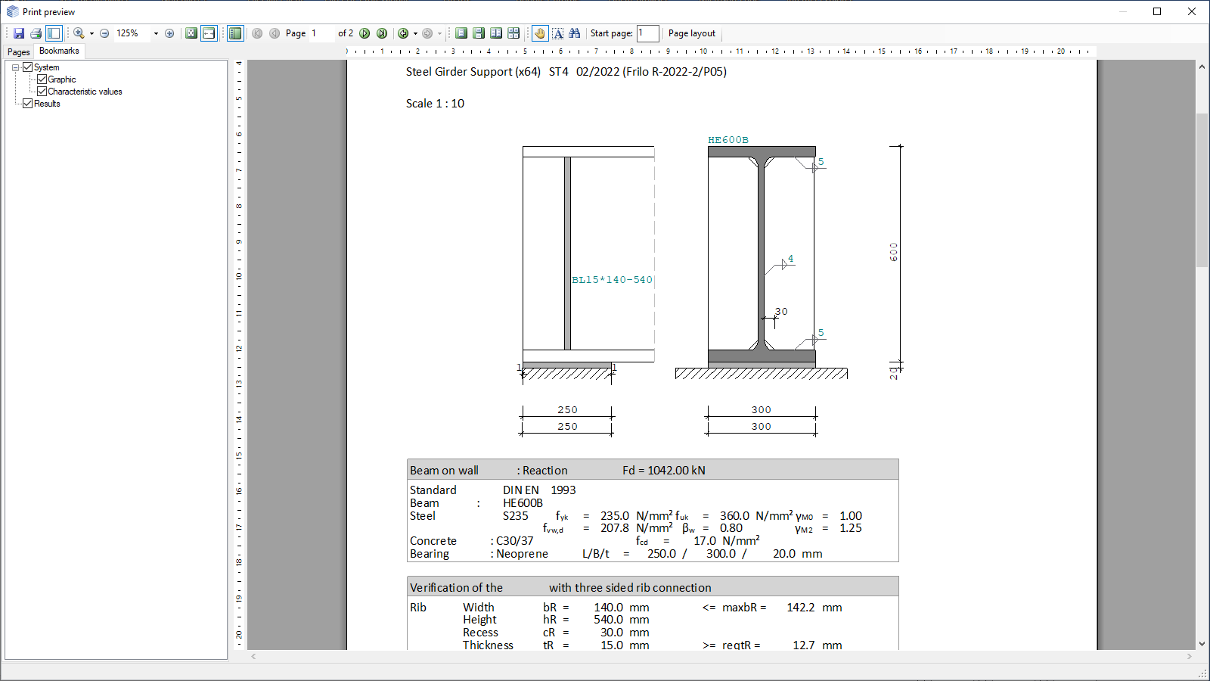Open the zoom tool dropdown arrow
The height and width of the screenshot is (681, 1210).
pos(92,33)
